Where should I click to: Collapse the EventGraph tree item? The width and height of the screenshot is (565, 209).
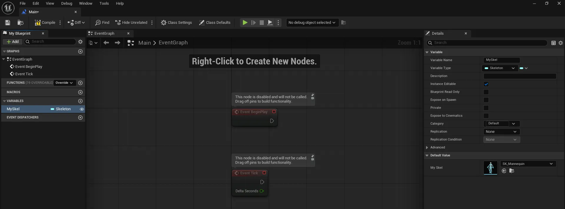[x=4, y=59]
